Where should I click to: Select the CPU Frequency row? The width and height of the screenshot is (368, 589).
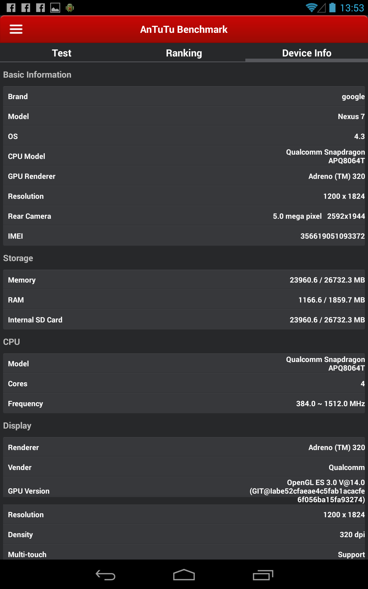184,403
